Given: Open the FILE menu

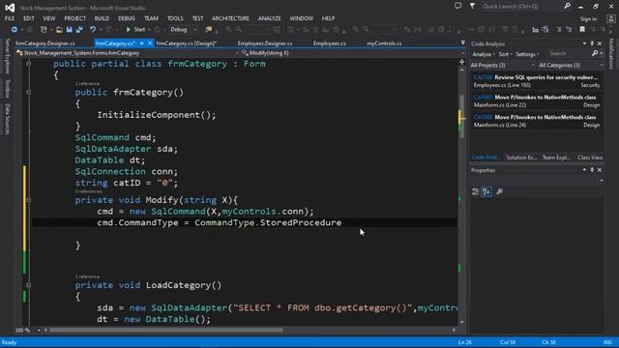Looking at the screenshot, I should click(10, 18).
